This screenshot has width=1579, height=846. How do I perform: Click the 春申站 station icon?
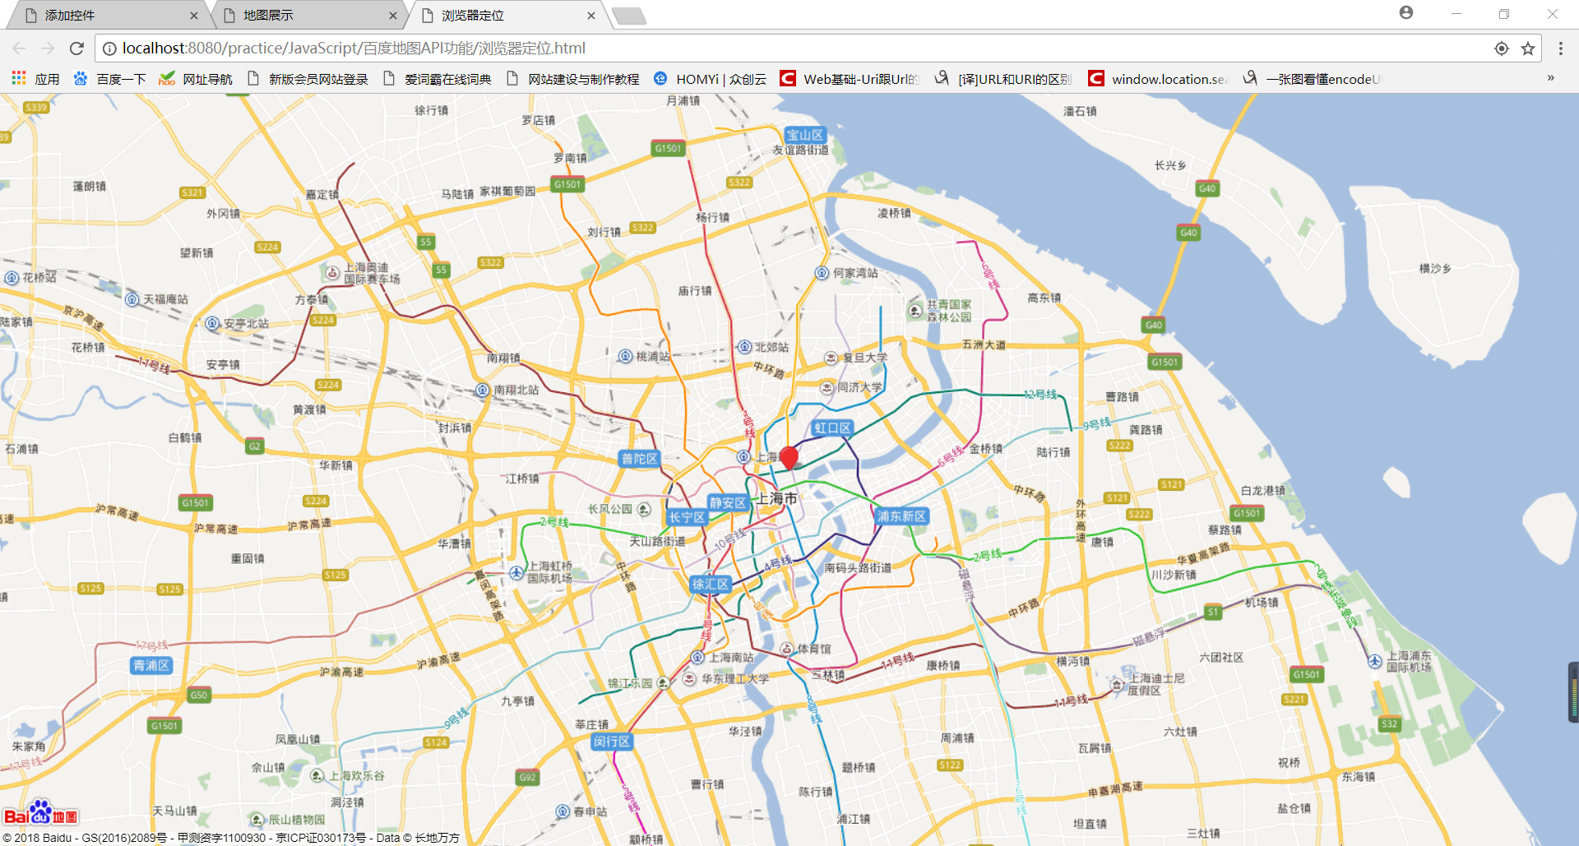pyautogui.click(x=563, y=811)
